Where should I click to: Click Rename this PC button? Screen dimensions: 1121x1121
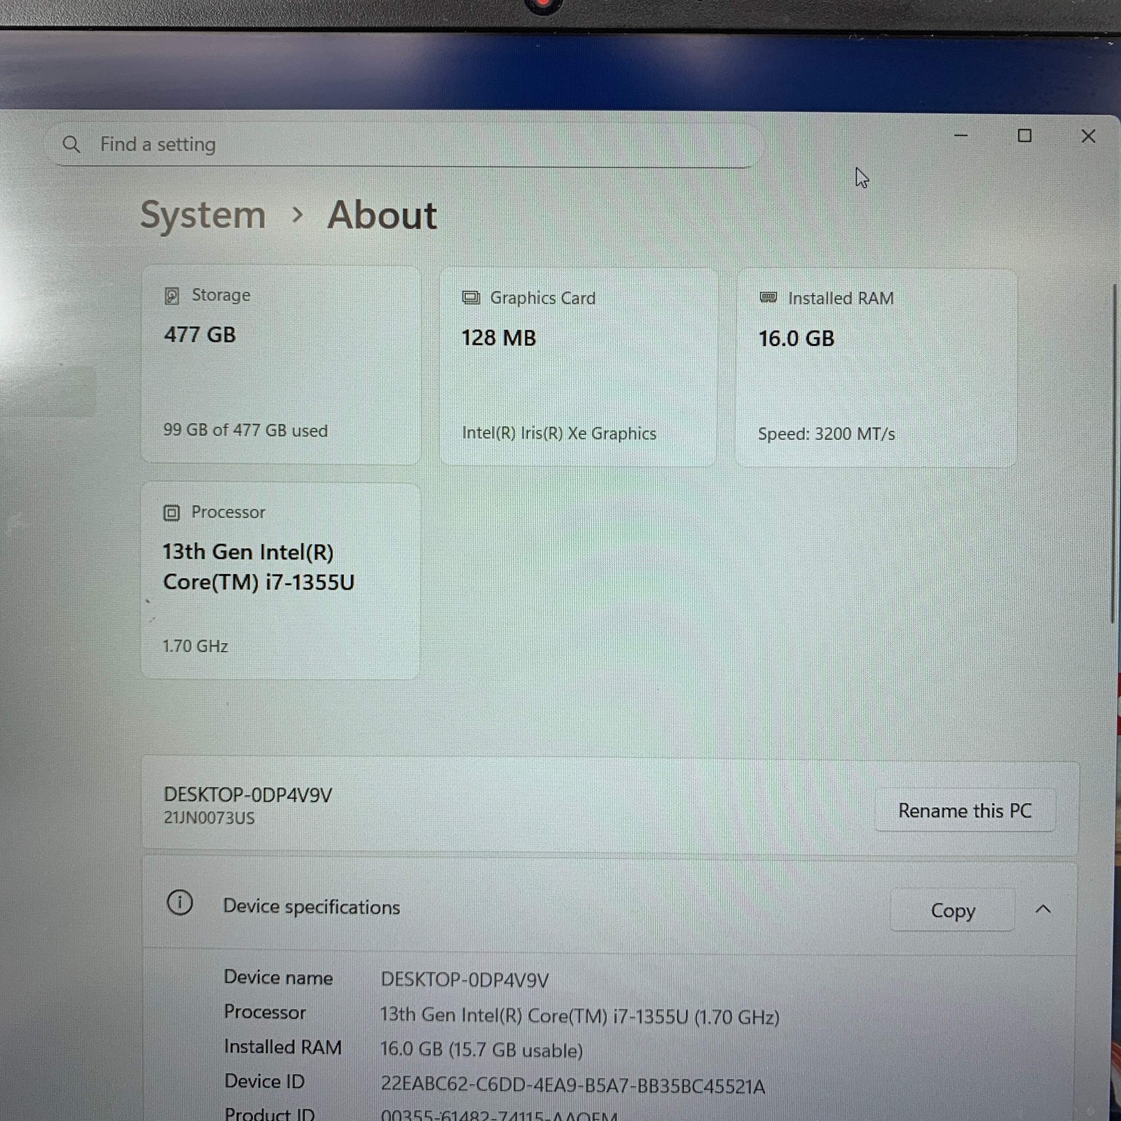pos(965,811)
